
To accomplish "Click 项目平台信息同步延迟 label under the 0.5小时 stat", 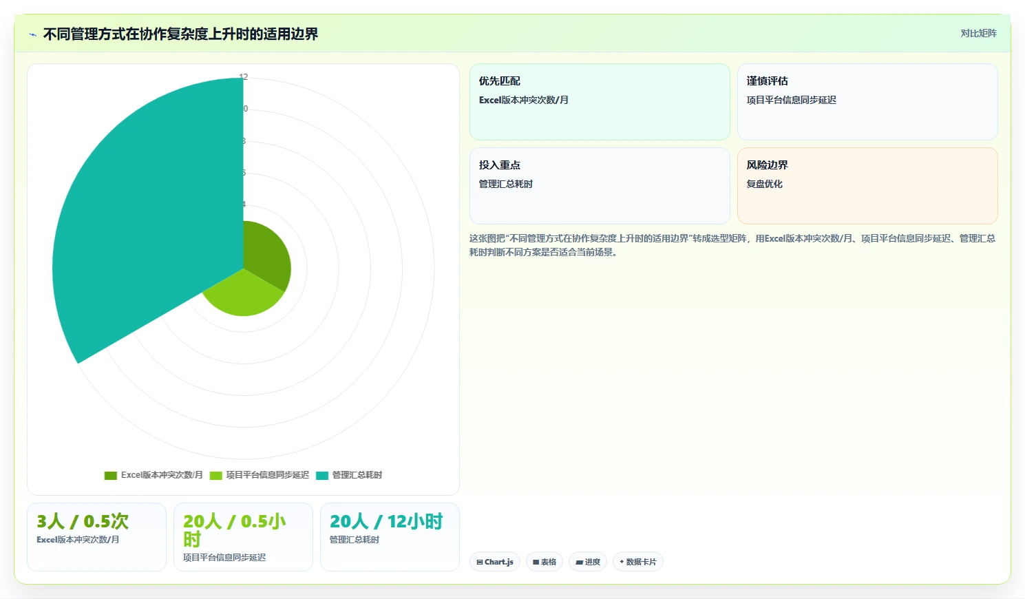I will (x=224, y=558).
